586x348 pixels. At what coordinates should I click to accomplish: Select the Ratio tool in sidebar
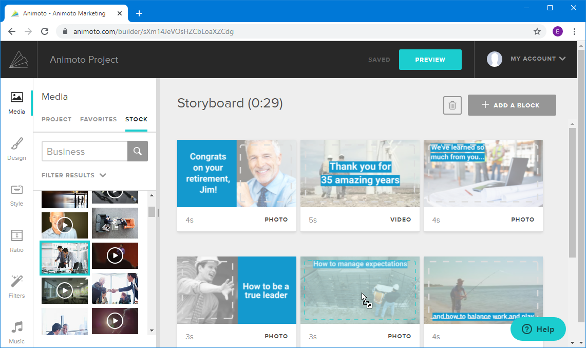[16, 241]
